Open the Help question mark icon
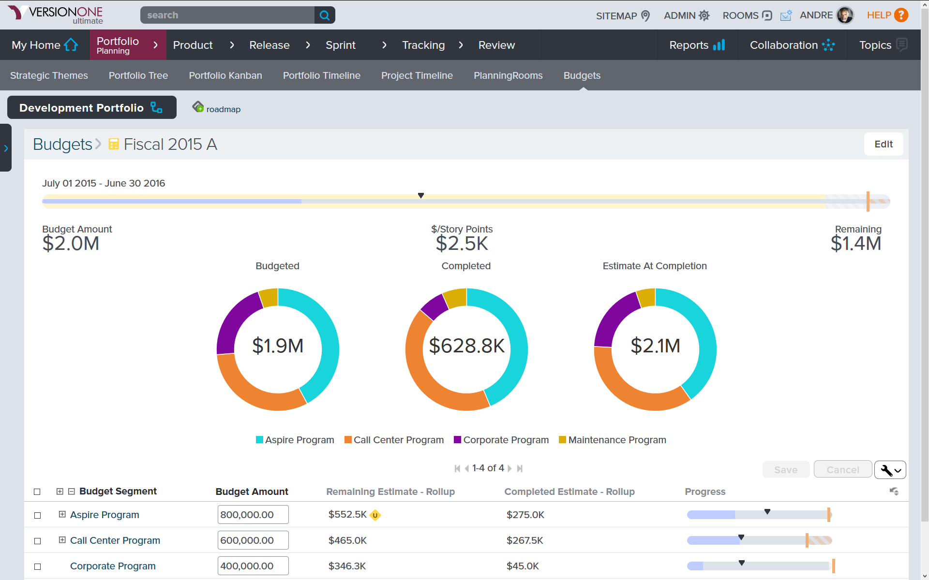This screenshot has width=929, height=580. [x=900, y=15]
